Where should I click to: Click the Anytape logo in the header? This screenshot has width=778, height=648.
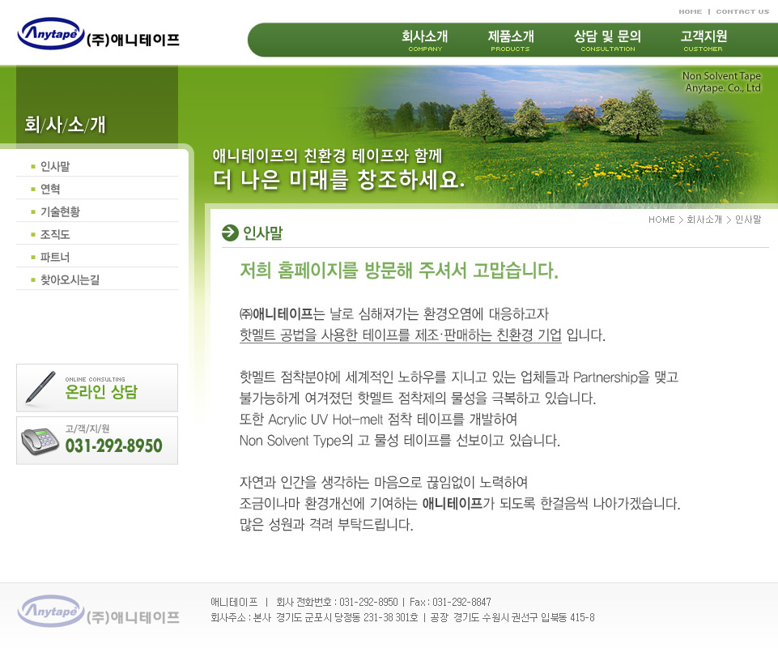click(51, 34)
